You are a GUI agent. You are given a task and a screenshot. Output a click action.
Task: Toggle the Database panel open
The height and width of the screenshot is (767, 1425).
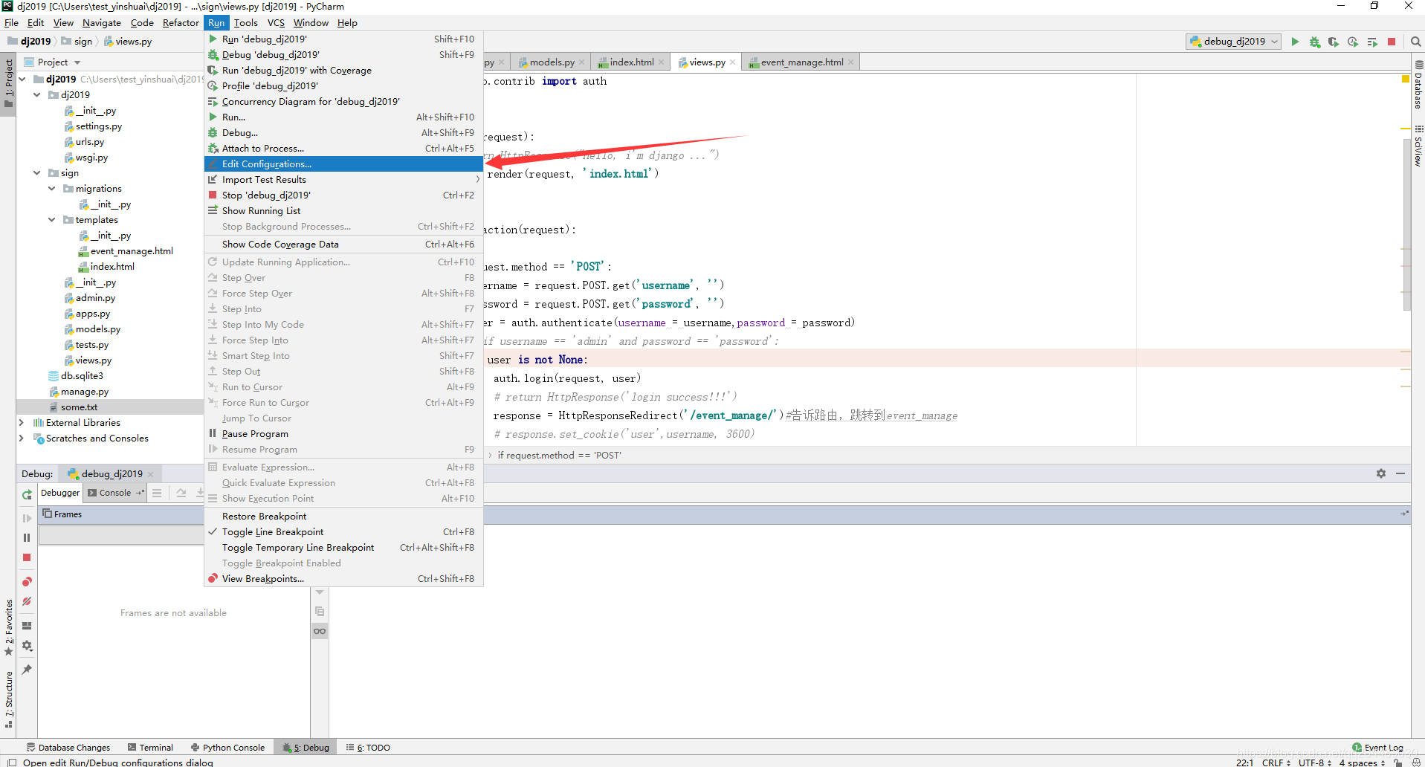pyautogui.click(x=1418, y=89)
